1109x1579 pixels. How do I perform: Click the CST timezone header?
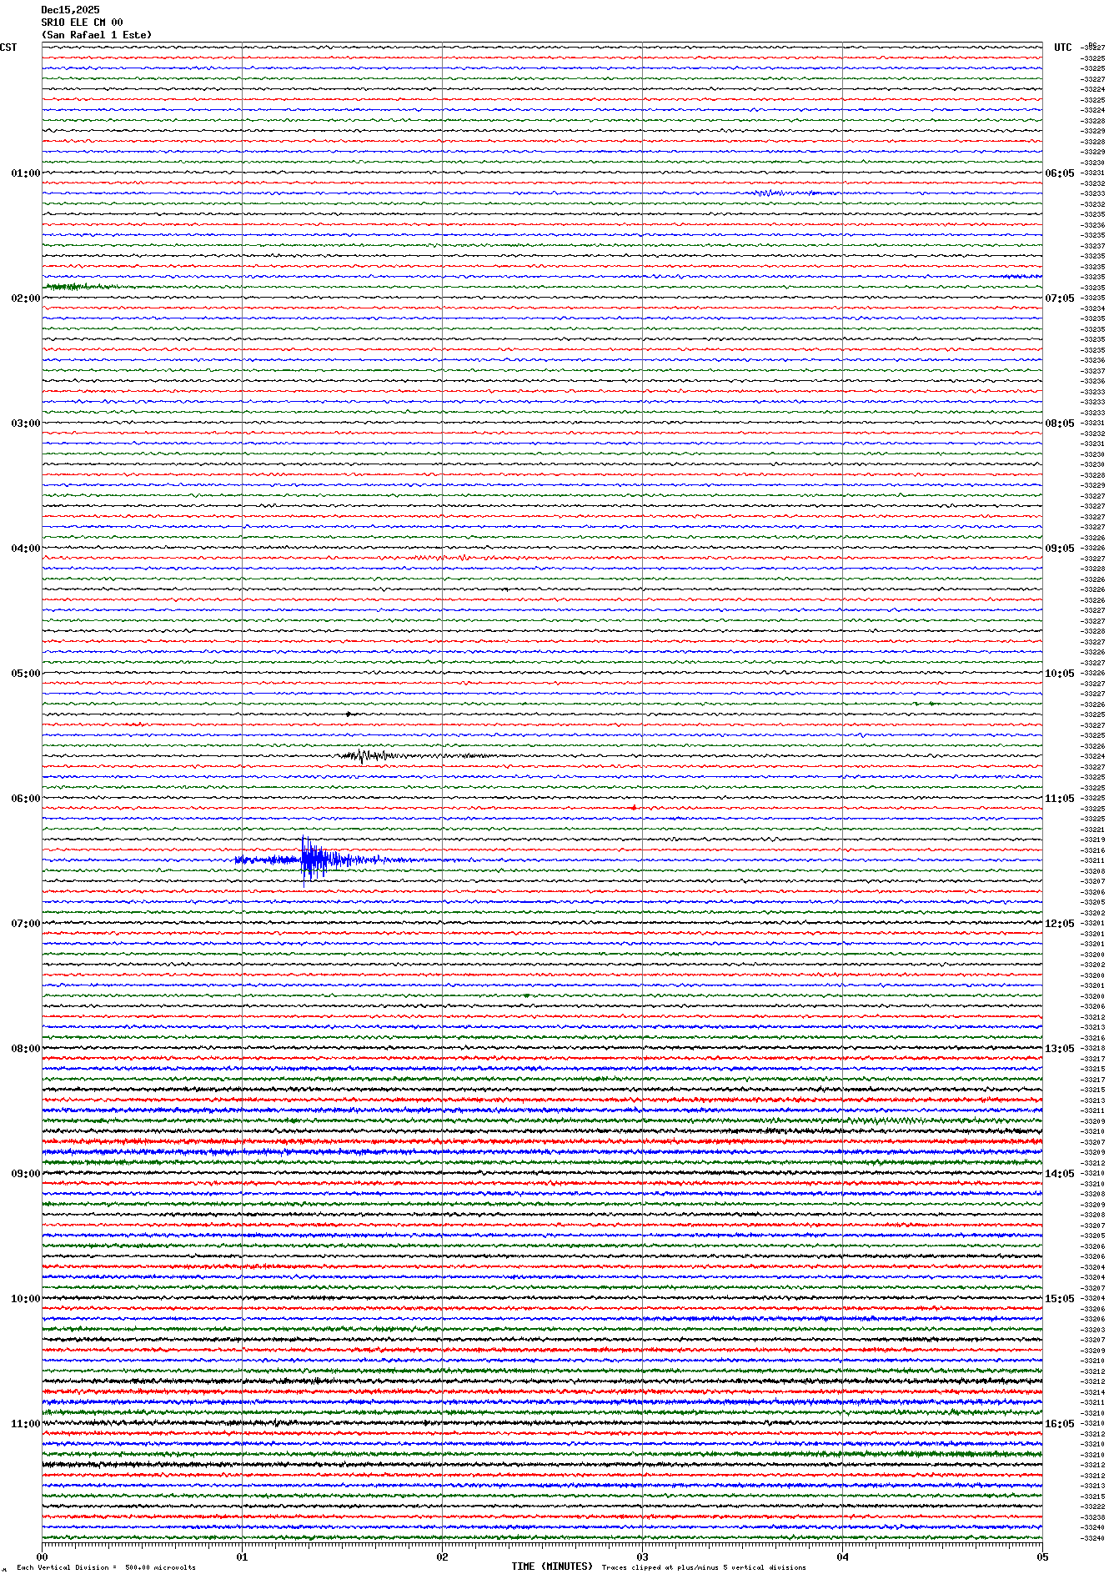pos(8,48)
